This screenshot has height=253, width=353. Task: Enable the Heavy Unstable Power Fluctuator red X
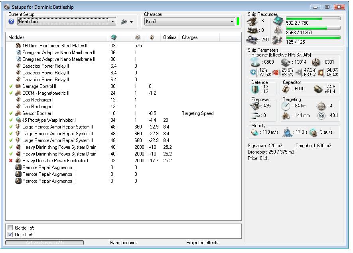point(11,160)
